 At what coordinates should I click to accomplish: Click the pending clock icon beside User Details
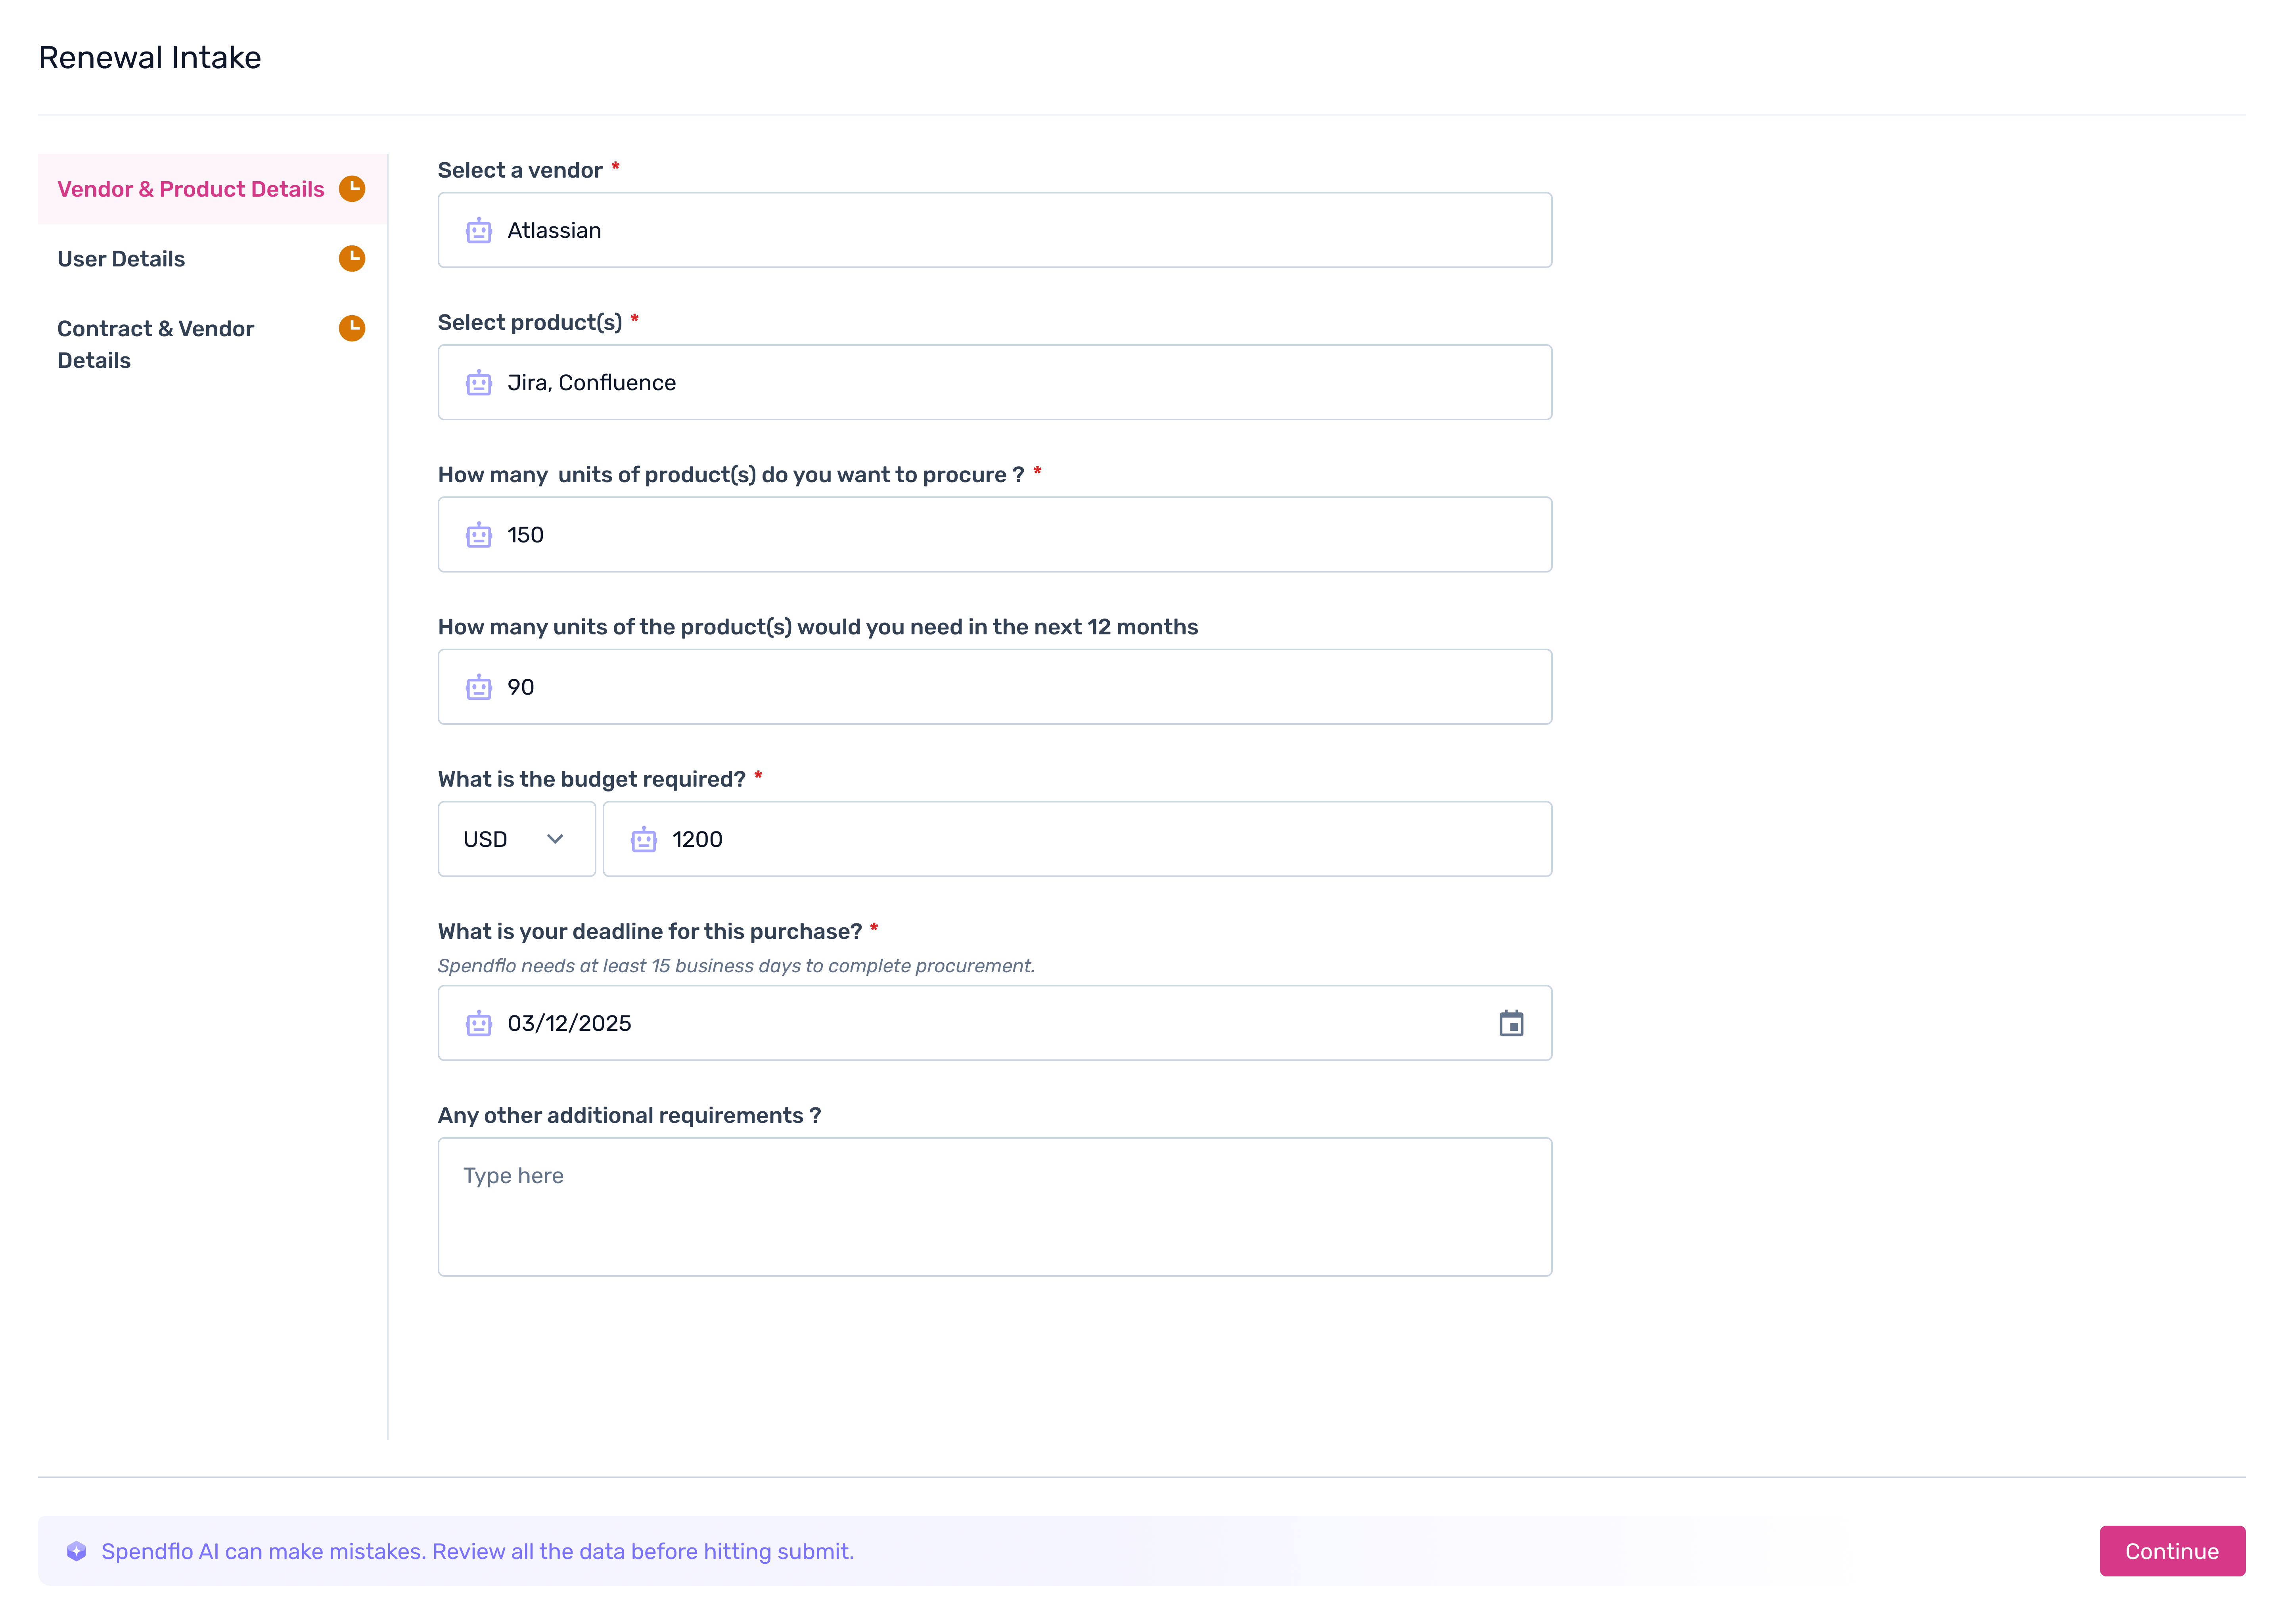[352, 258]
